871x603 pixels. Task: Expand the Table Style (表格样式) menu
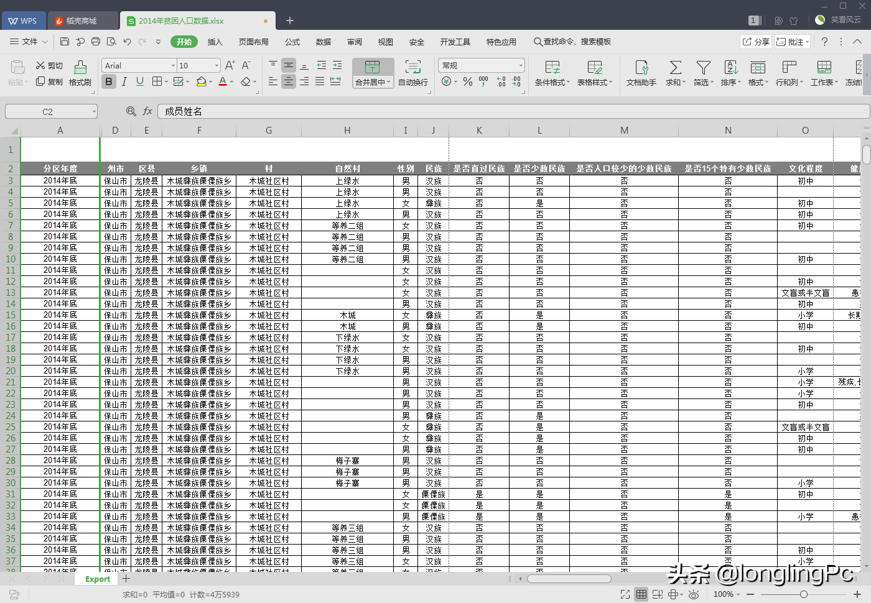610,82
